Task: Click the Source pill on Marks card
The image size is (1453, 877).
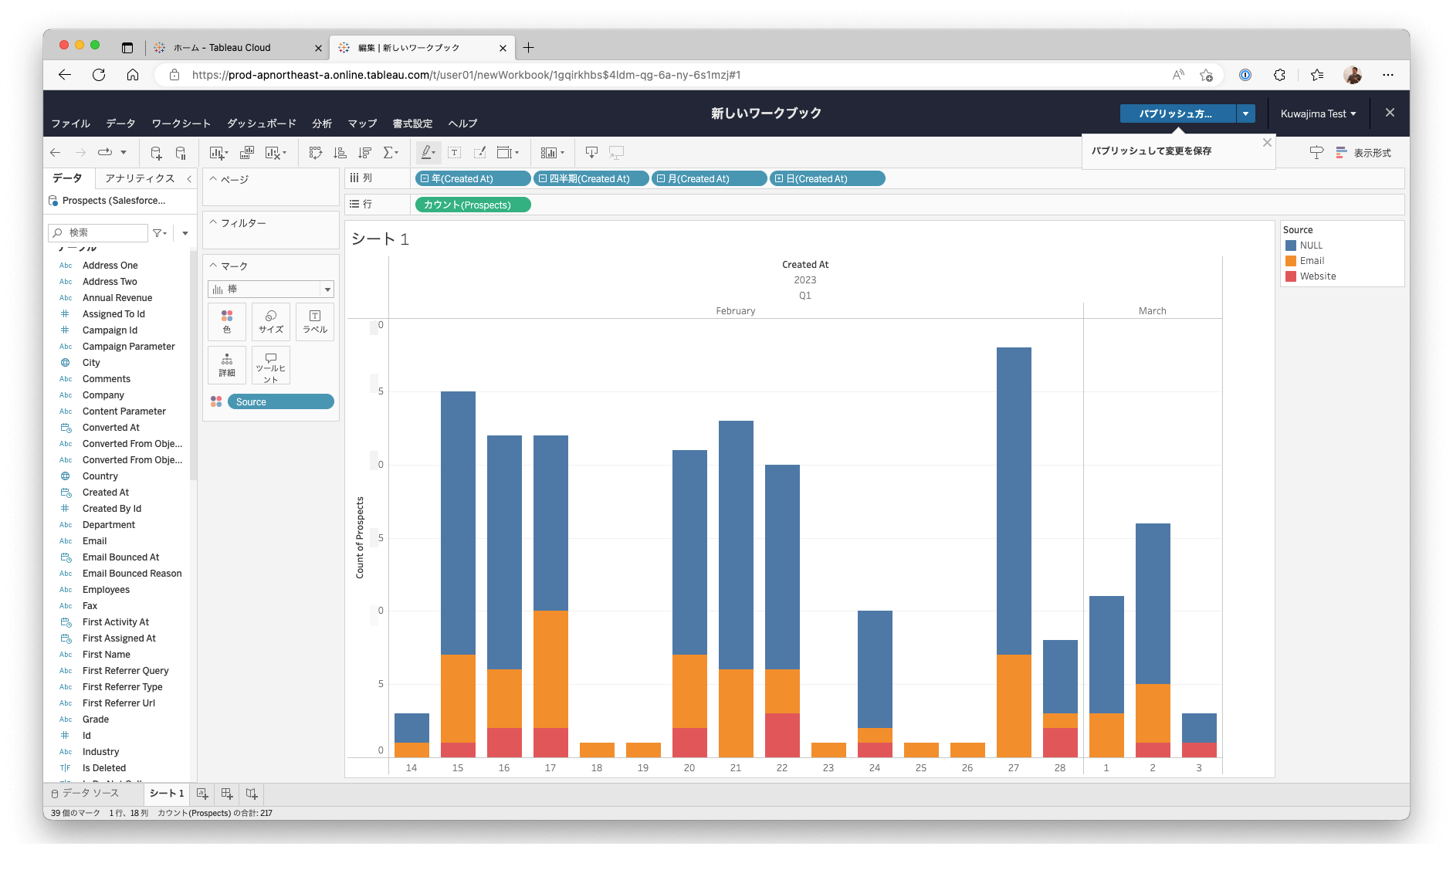Action: (280, 402)
